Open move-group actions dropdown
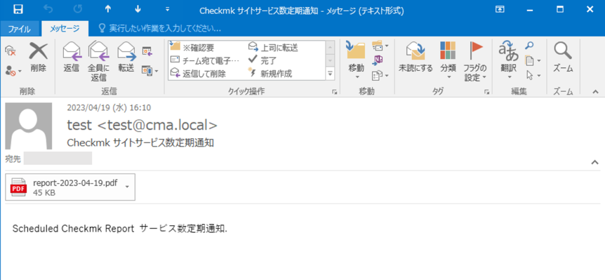 click(x=380, y=76)
